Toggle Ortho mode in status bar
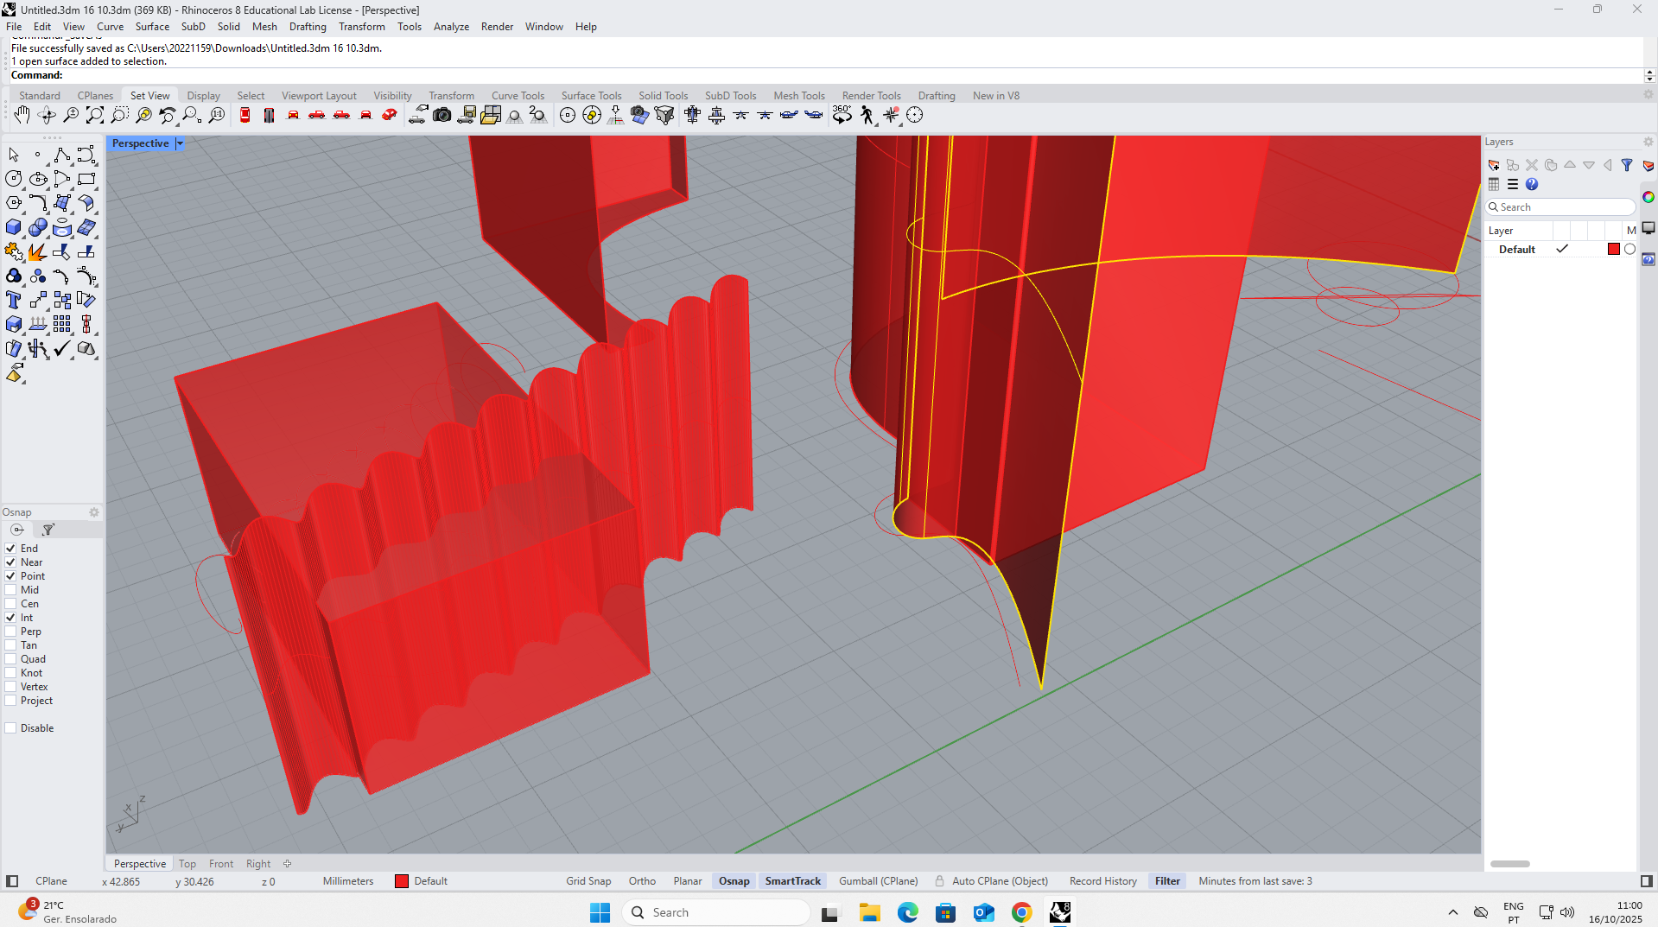Image resolution: width=1658 pixels, height=927 pixels. tap(642, 881)
